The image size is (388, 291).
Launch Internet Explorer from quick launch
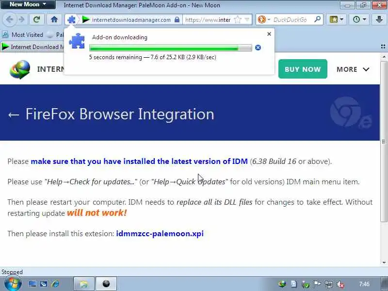click(x=55, y=284)
